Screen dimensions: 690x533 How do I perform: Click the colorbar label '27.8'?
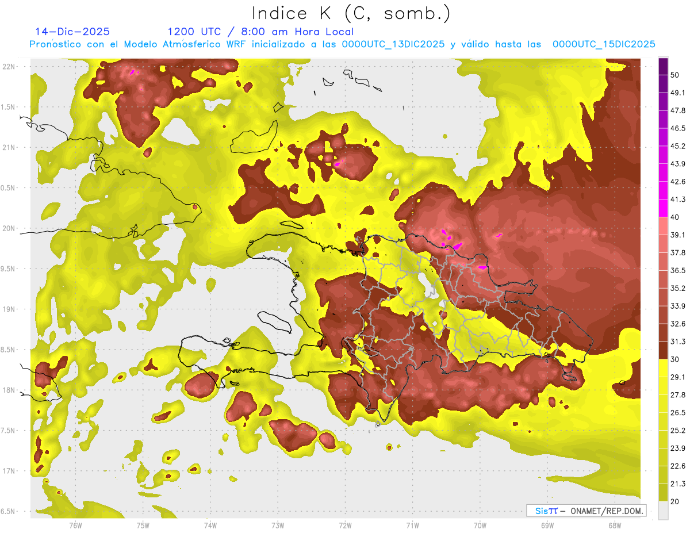click(x=678, y=395)
